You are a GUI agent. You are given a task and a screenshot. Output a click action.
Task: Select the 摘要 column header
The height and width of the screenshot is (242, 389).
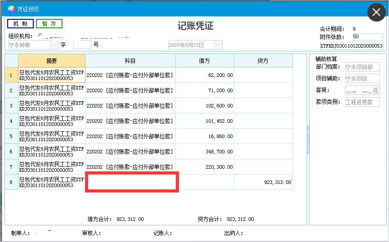pyautogui.click(x=52, y=61)
